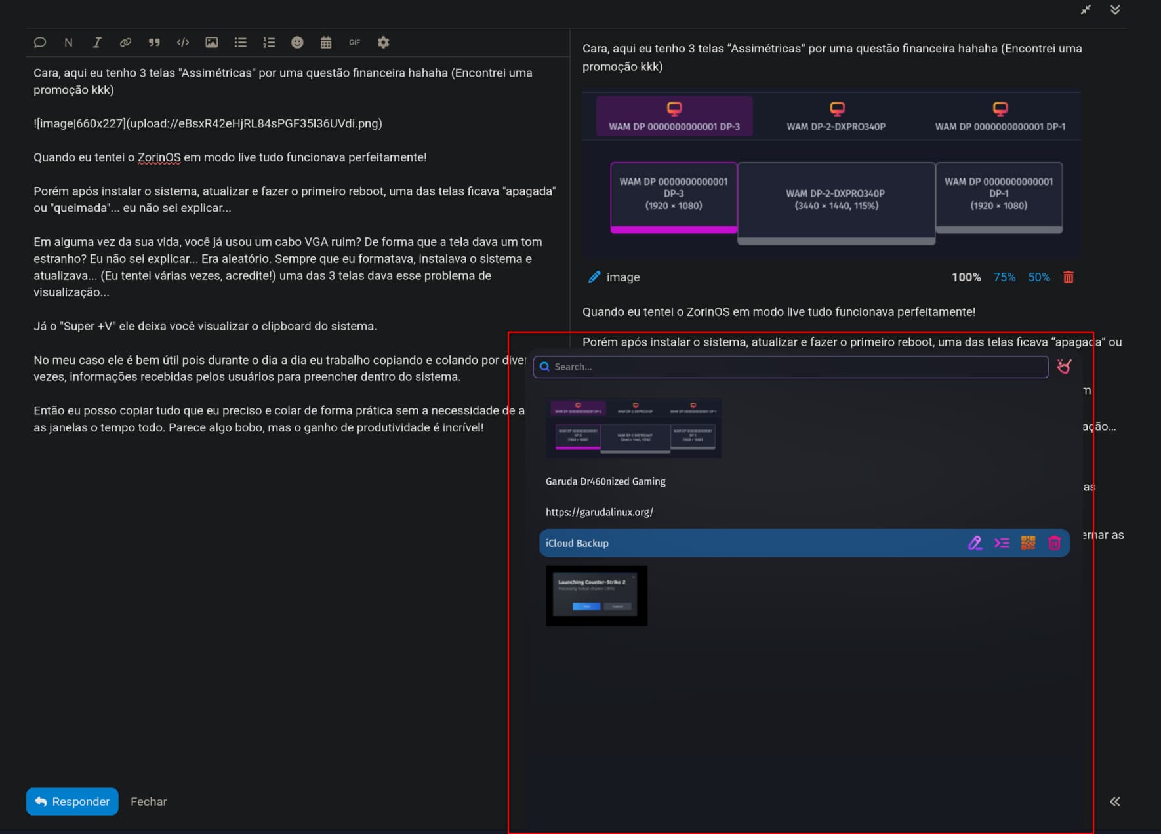Select the WAM DP-2-DXPRO340P monitor tab
Viewport: 1161px width, 834px height.
[x=836, y=116]
